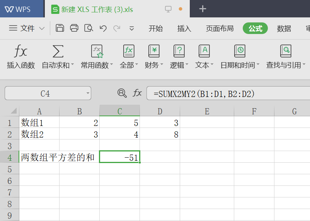This screenshot has width=310, height=221.
Task: Expand the 文本 dropdown arrow
Action: 212,65
